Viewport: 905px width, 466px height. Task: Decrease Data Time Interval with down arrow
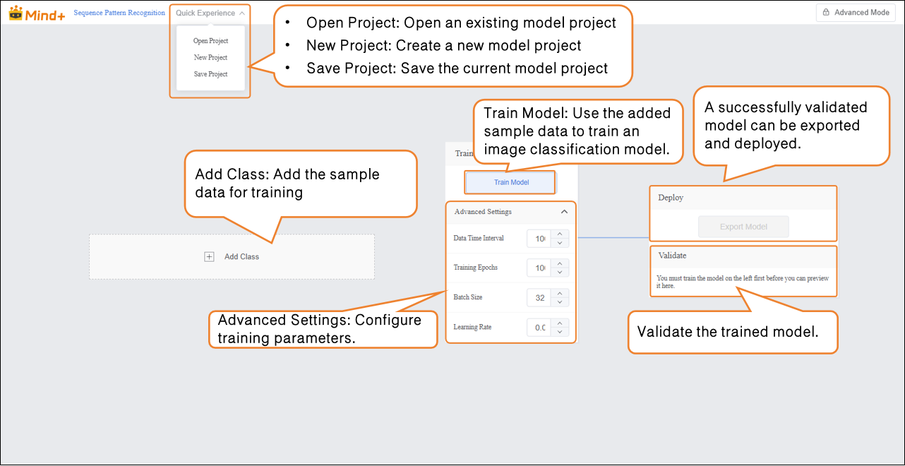tap(559, 243)
